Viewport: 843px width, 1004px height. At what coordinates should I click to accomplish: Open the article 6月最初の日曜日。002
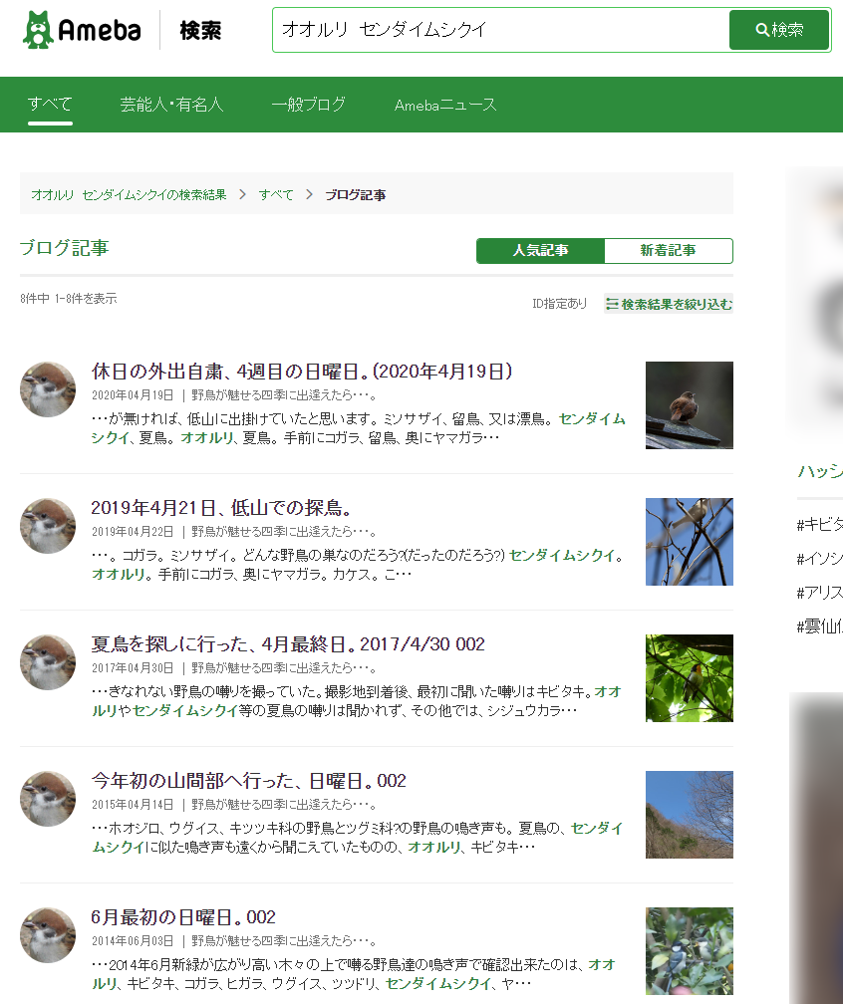pos(182,917)
